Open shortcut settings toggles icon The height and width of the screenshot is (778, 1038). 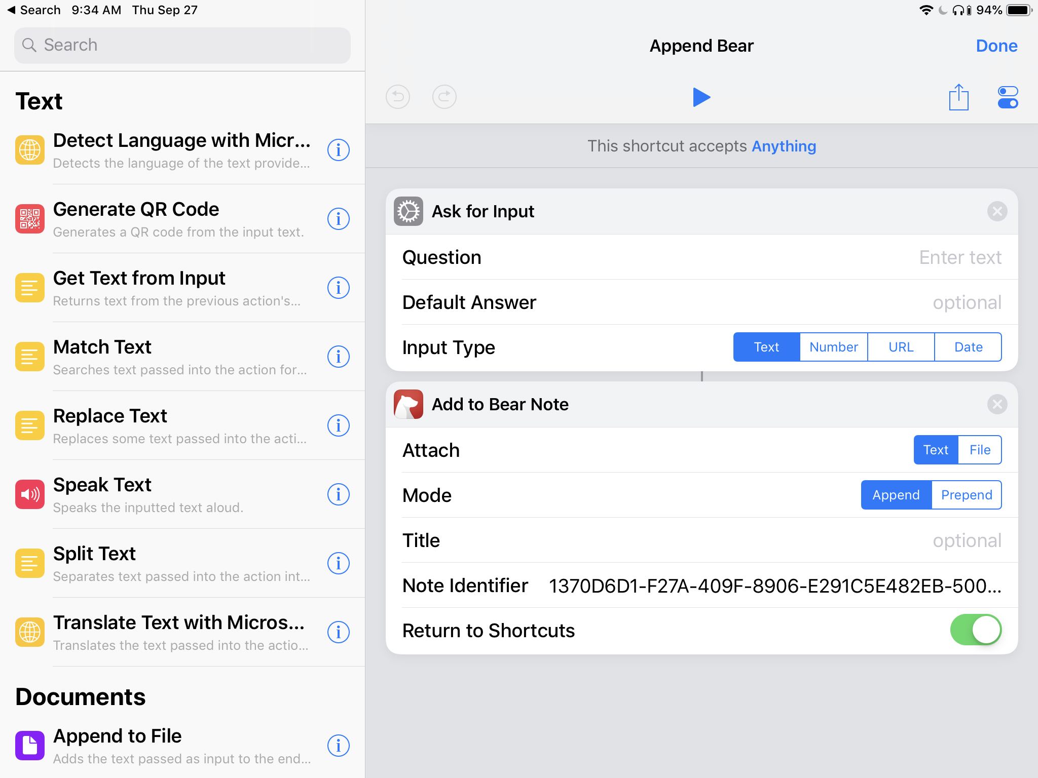(x=1008, y=97)
